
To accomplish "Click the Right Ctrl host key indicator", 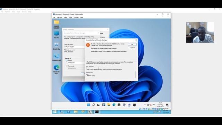I will [x=165, y=109].
